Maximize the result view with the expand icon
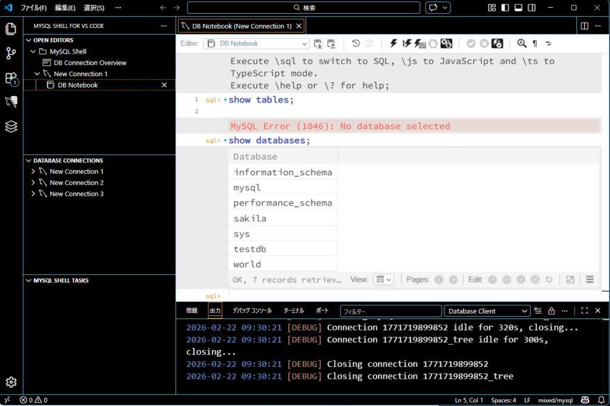The image size is (610, 406). [x=570, y=279]
